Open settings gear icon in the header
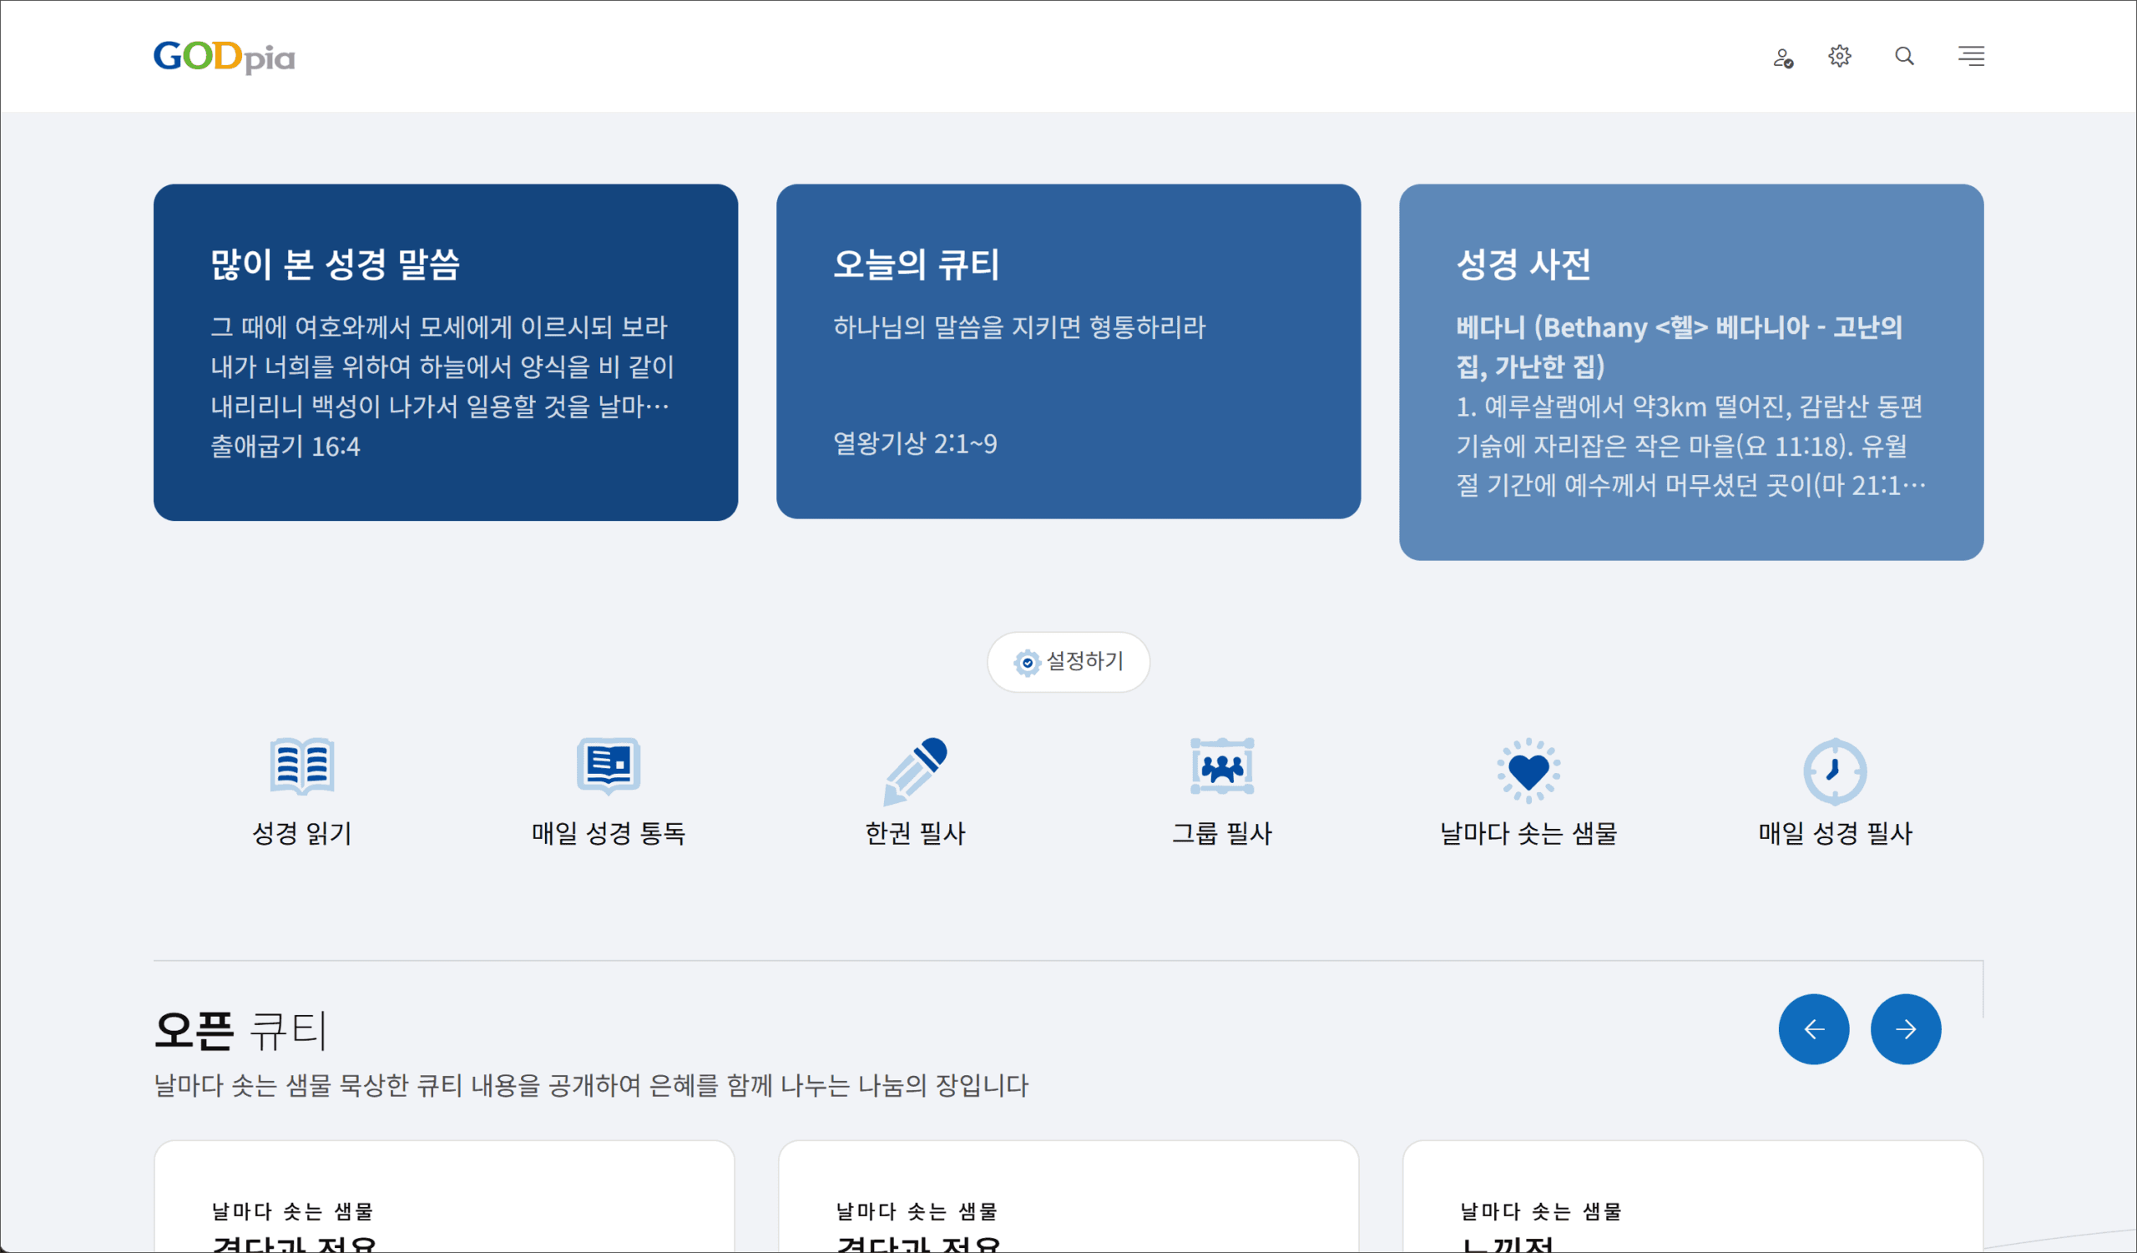 coord(1839,57)
